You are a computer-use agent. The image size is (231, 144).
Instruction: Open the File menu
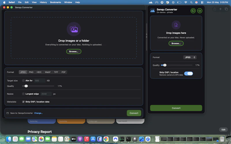20,2
